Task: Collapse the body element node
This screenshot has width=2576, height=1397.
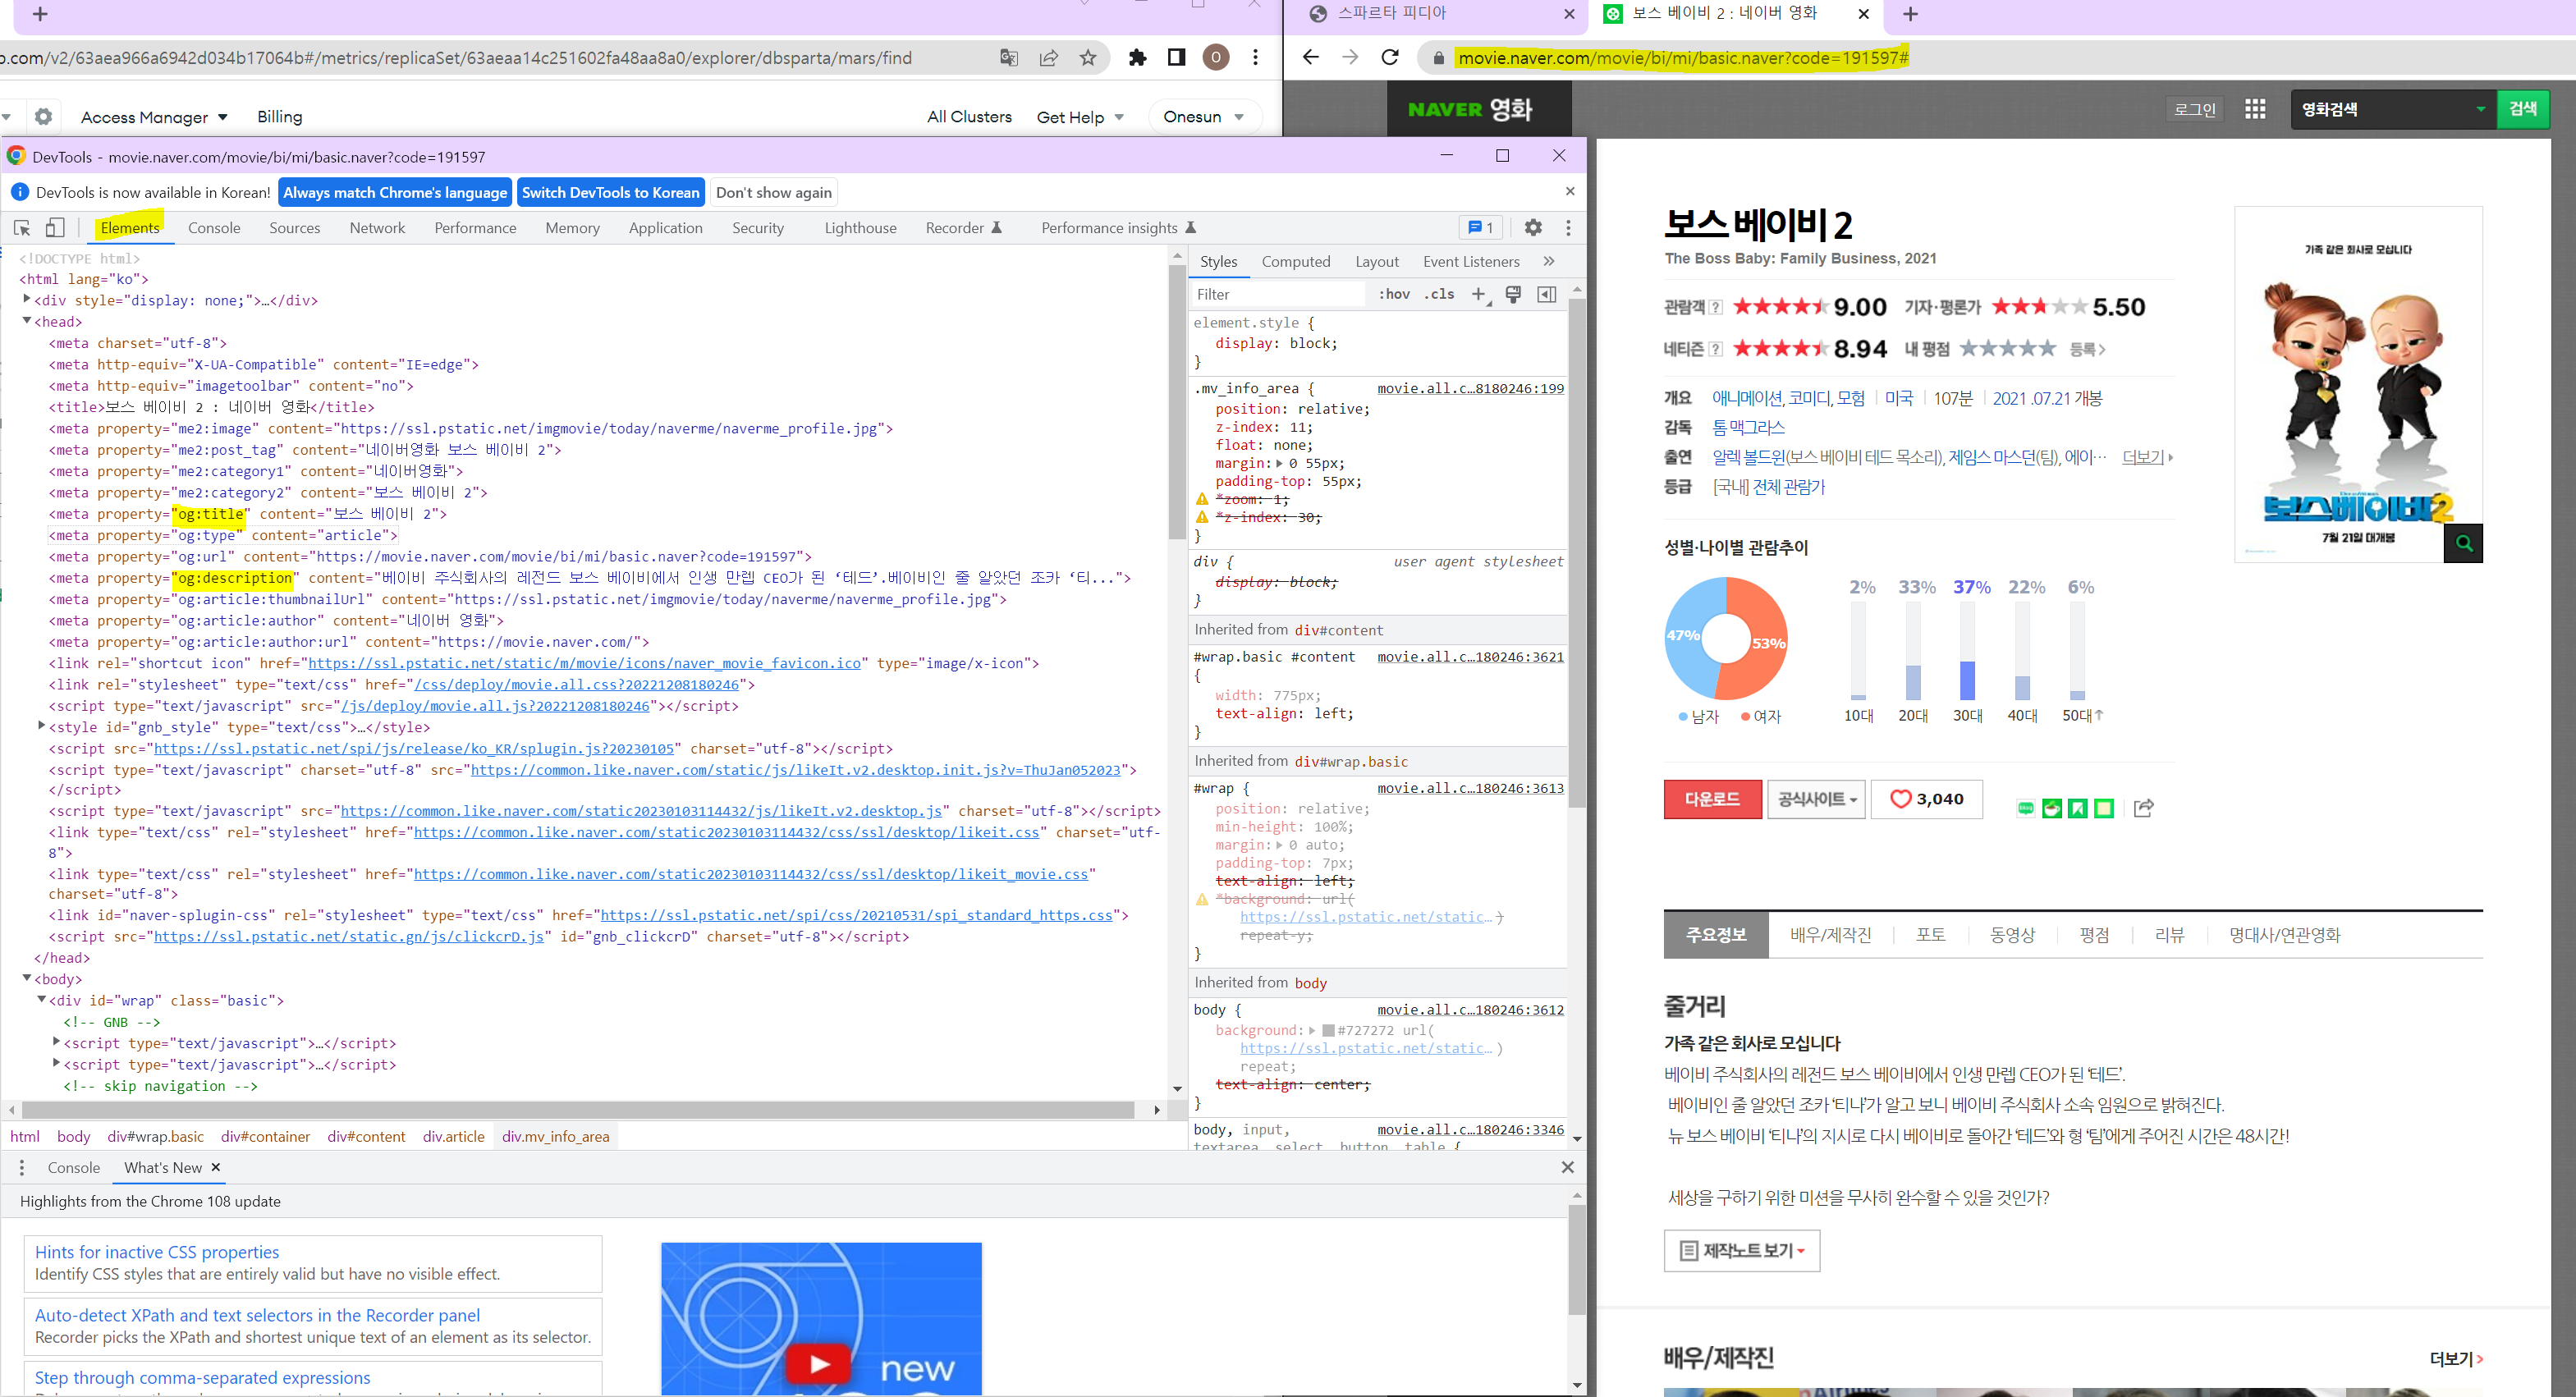Action: [27, 978]
